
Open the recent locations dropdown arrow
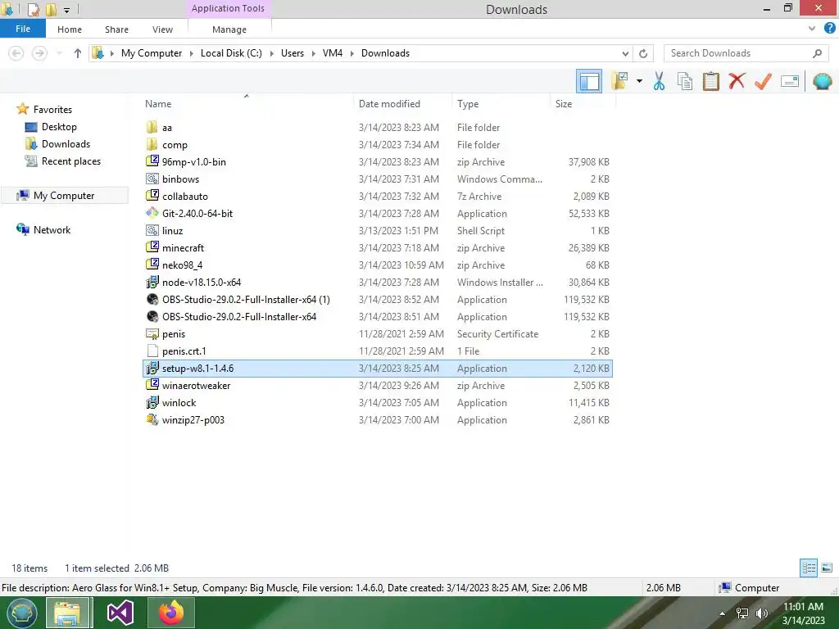(59, 53)
